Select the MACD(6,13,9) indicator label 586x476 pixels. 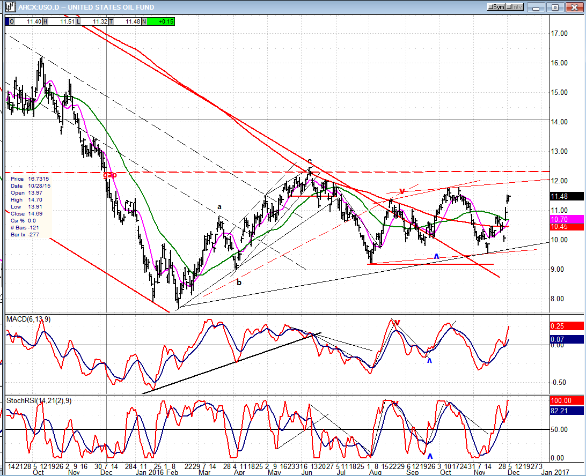coord(28,319)
